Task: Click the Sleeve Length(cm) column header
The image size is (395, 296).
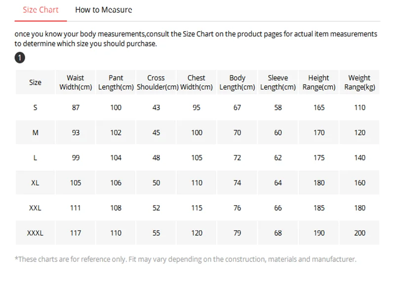Action: [278, 82]
